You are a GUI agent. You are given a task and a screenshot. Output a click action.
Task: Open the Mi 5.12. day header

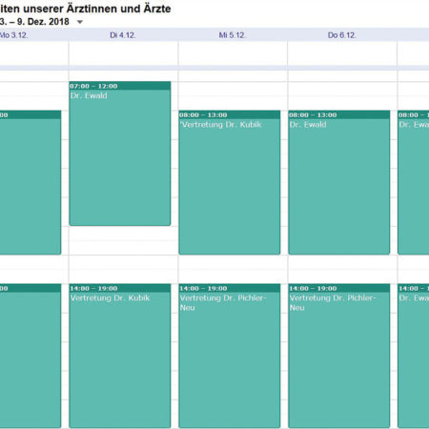[x=233, y=35]
